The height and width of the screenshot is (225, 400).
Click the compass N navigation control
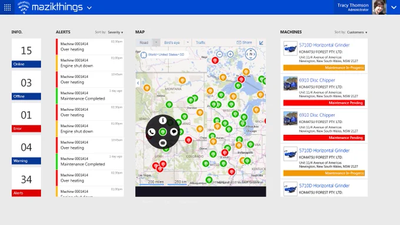[x=251, y=54]
